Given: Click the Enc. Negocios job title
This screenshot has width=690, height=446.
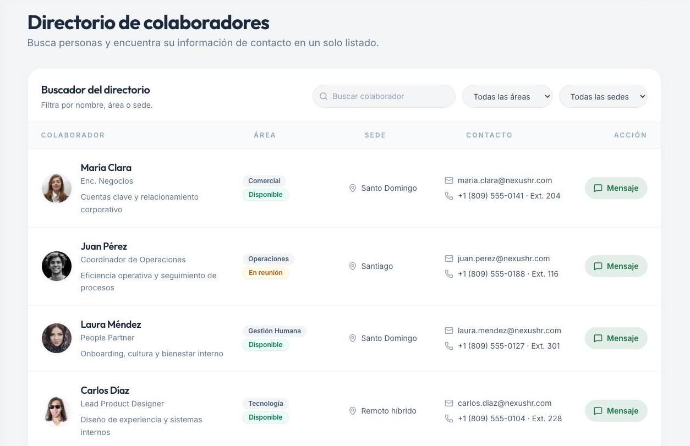Looking at the screenshot, I should [107, 181].
